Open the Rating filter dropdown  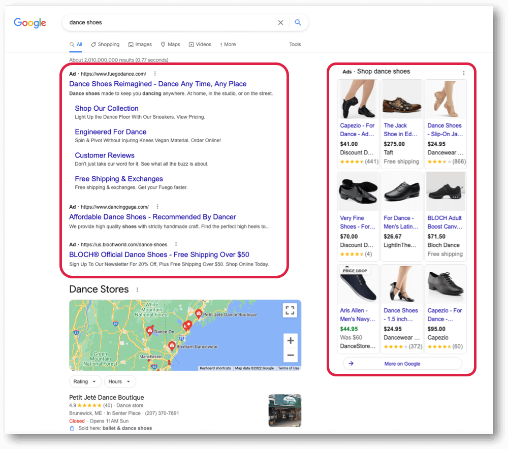tap(85, 381)
